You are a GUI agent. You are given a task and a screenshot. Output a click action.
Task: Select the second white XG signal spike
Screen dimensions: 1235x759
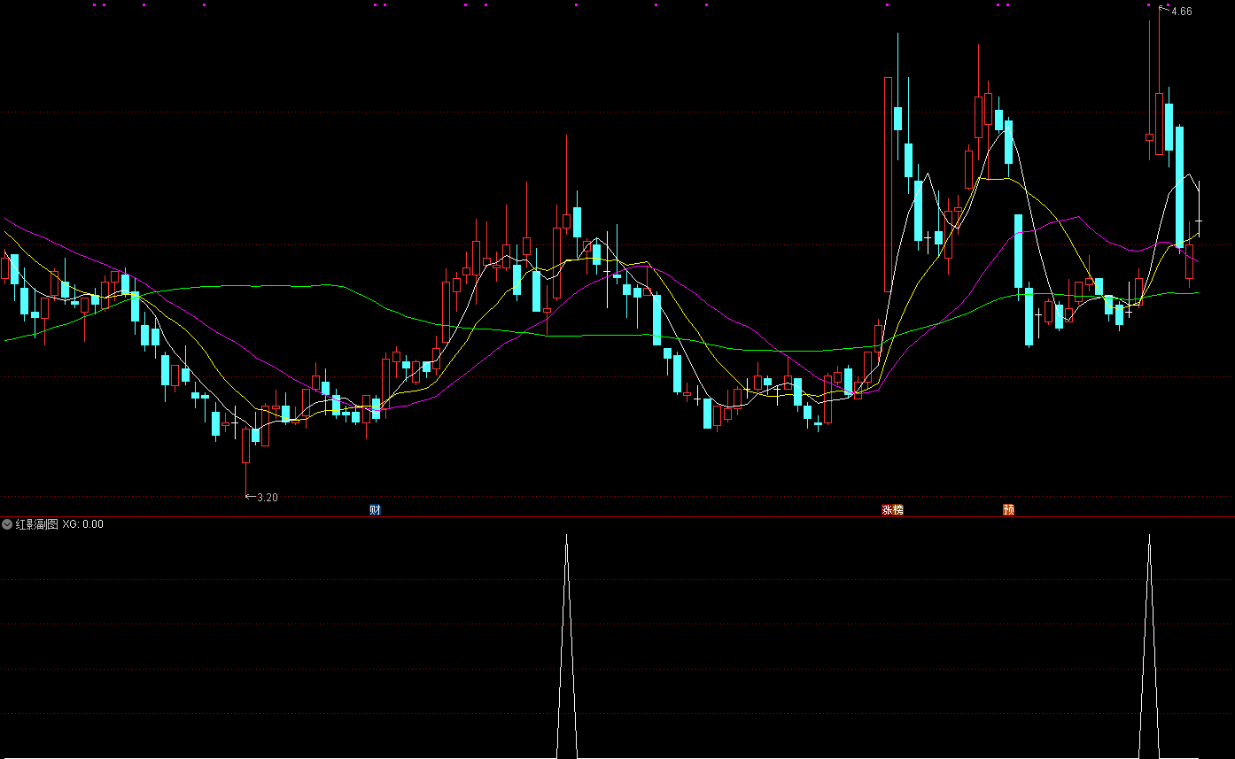pos(1150,647)
